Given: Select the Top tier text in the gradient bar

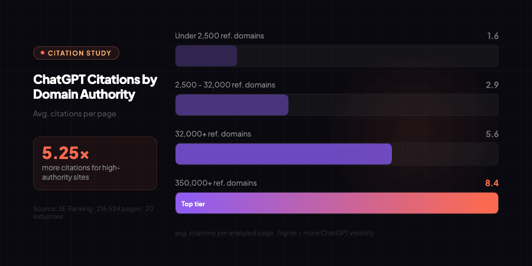Looking at the screenshot, I should pyautogui.click(x=193, y=204).
